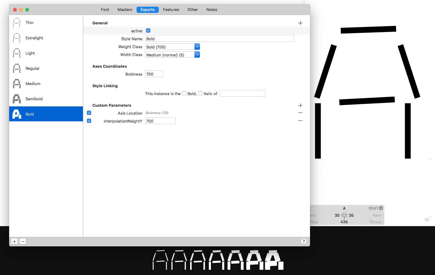This screenshot has height=275, width=435.
Task: Remove the Axis Location parameter with minus
Action: point(300,113)
